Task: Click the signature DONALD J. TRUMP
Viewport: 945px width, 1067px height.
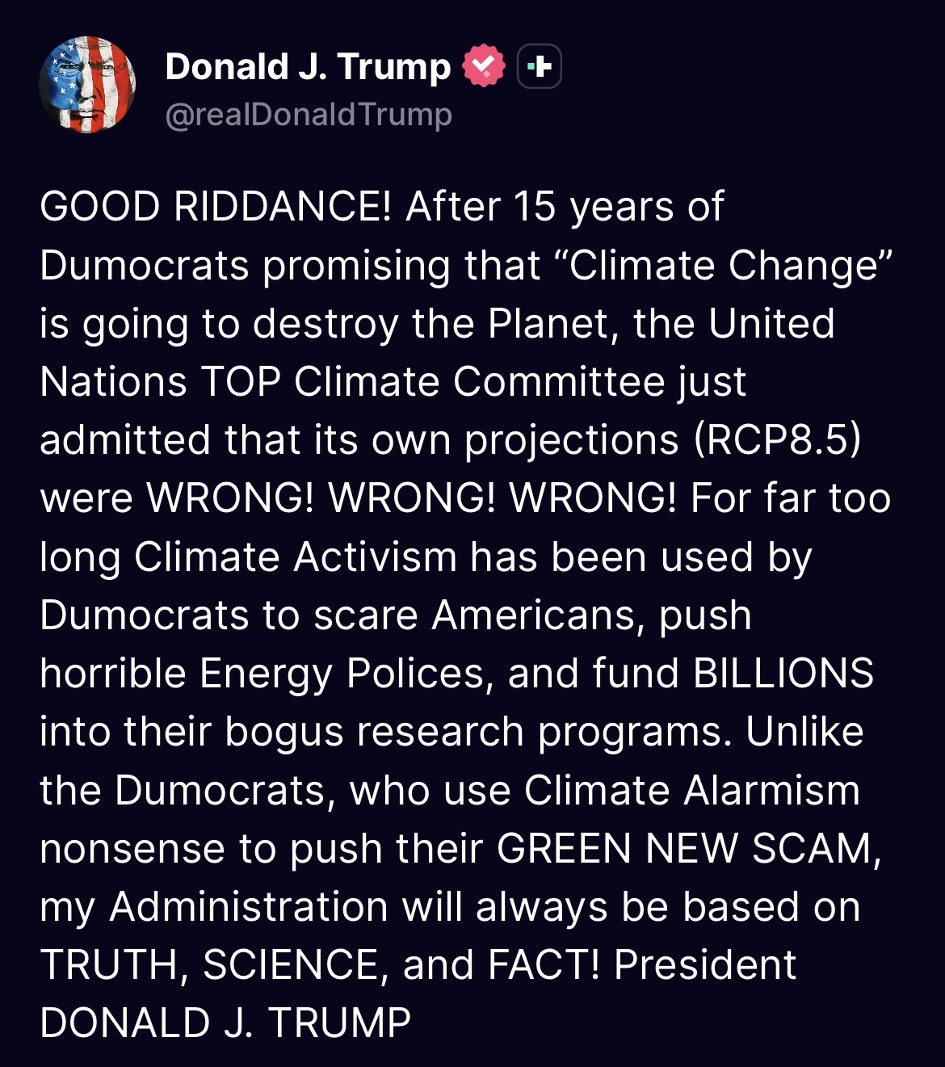Action: click(225, 1023)
